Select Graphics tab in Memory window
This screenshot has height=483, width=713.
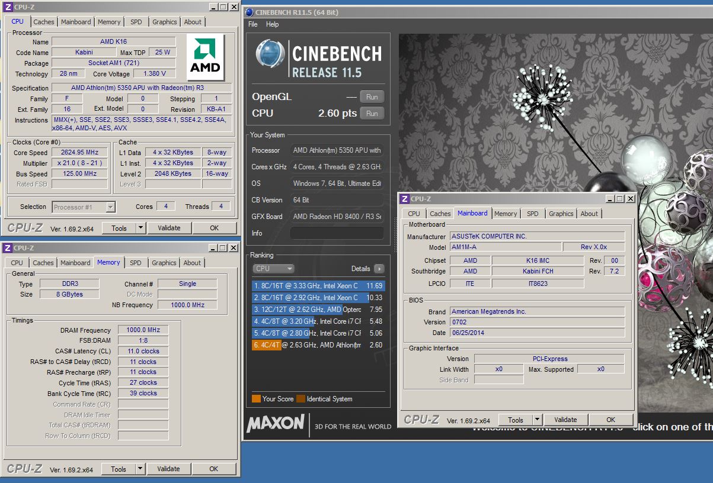point(164,263)
